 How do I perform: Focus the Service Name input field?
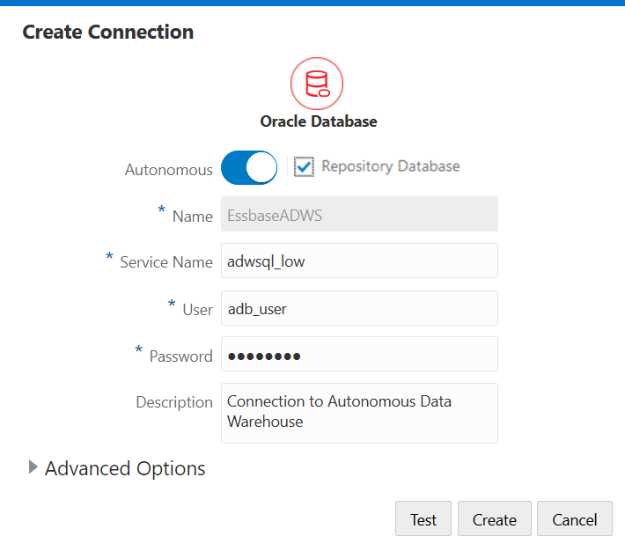point(359,261)
